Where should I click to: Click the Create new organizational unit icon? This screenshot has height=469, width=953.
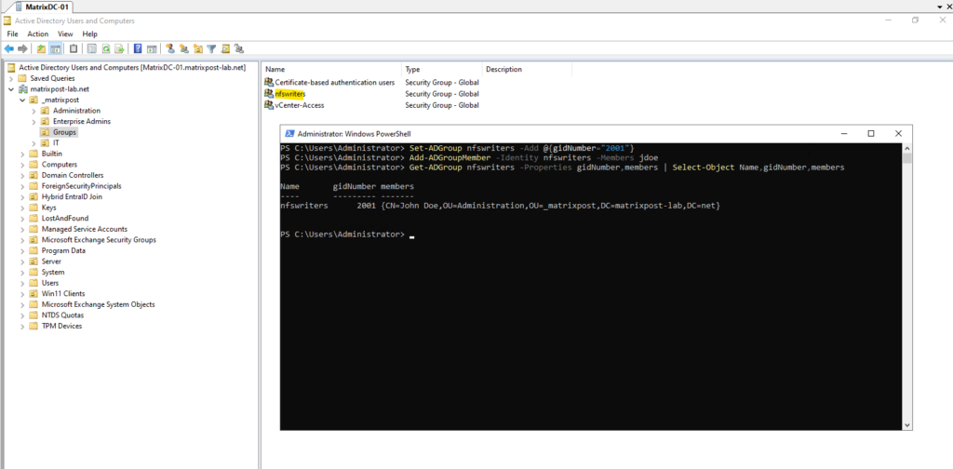[197, 48]
